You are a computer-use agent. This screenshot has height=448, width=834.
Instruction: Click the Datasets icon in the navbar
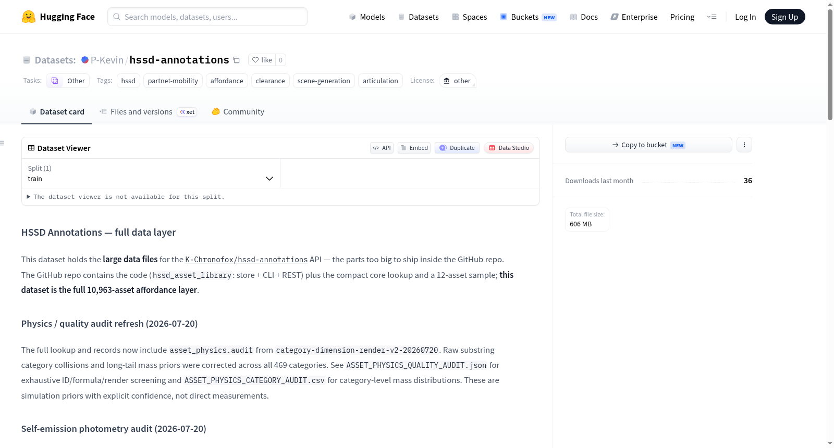pos(401,17)
